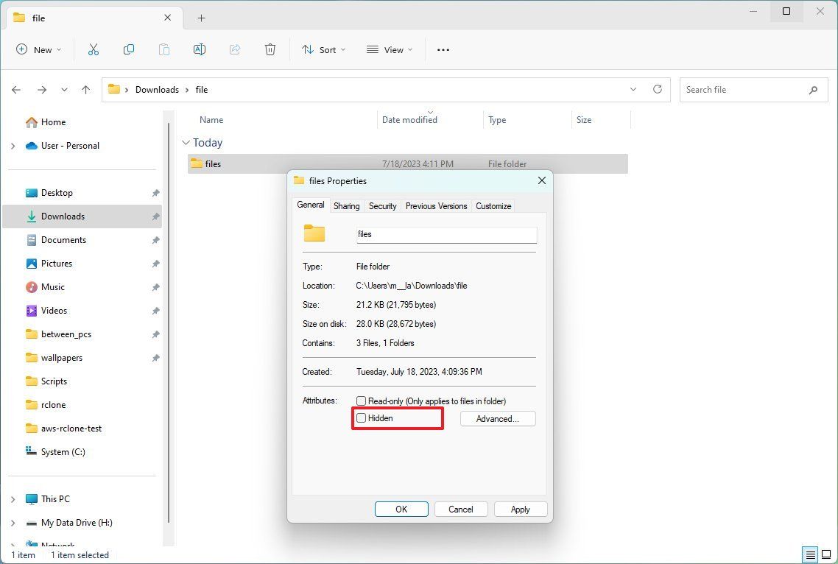Enable the Hidden attribute checkbox
The width and height of the screenshot is (838, 564).
[x=362, y=417]
